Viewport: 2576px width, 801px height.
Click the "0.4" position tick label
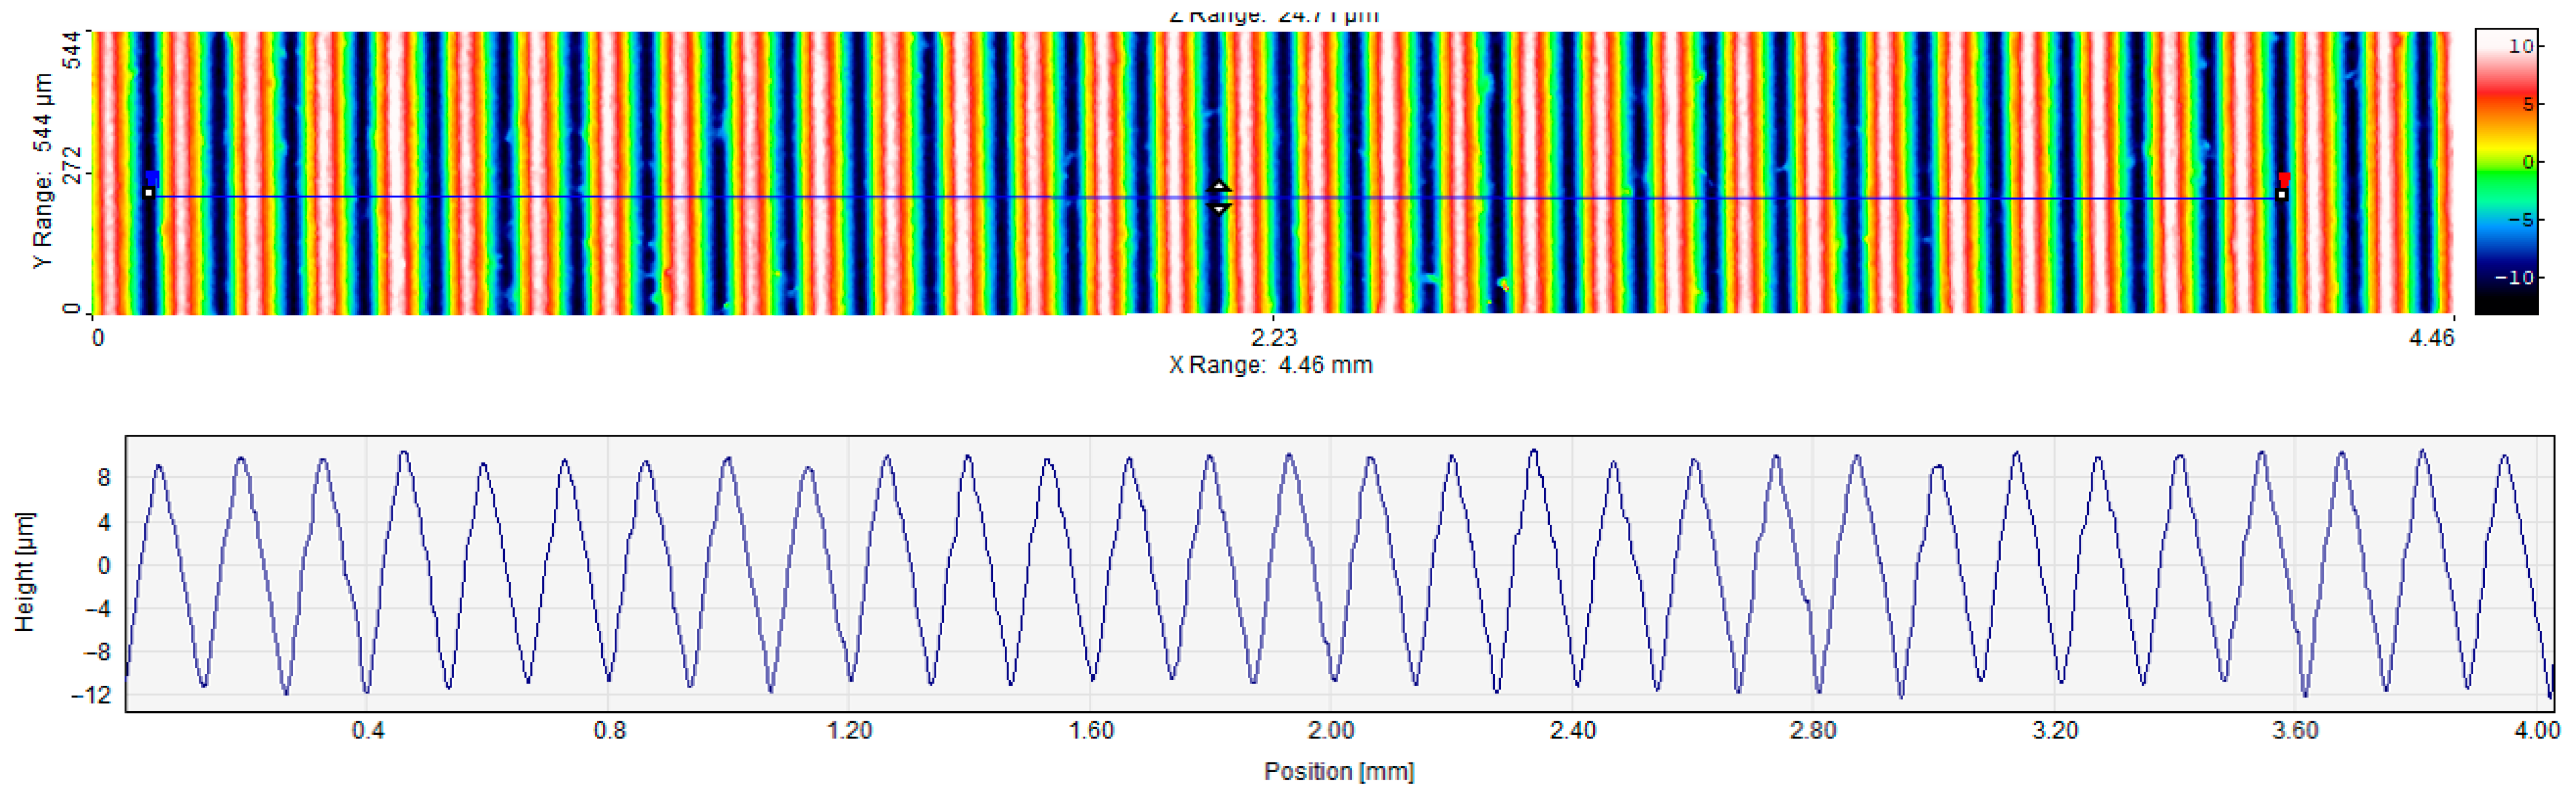[x=368, y=730]
